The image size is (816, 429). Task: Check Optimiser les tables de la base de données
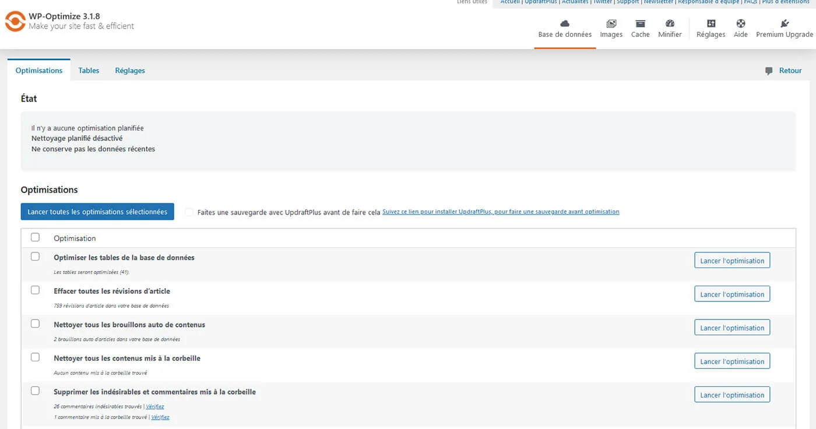click(x=35, y=256)
